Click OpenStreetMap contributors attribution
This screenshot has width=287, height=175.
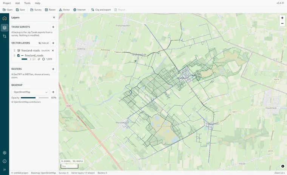26,102
